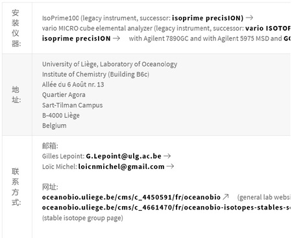Click the bold GC link after Agilent 5975 MSD
The width and height of the screenshot is (292, 238).
[x=287, y=38]
